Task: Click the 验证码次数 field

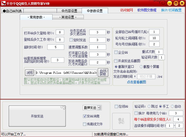Action: (x=162, y=57)
